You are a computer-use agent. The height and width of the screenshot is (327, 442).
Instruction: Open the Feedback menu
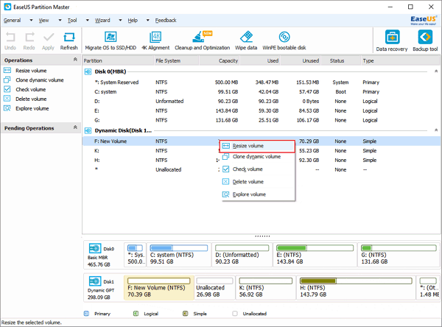166,21
